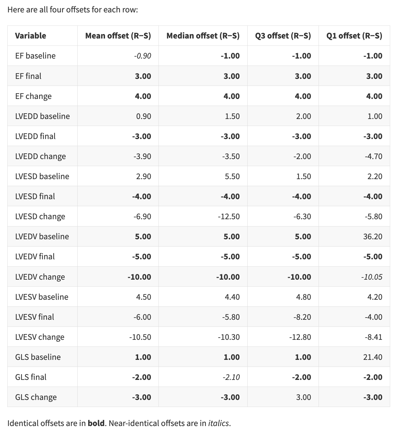Select the 5.50 value in LVESD baseline row
The height and width of the screenshot is (434, 401).
click(232, 176)
